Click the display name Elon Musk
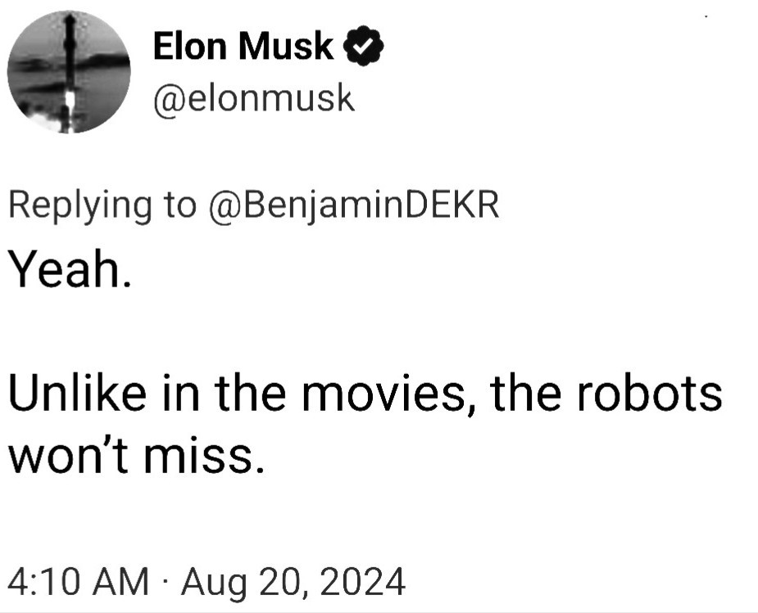Screen dimensions: 758x613 click(244, 48)
